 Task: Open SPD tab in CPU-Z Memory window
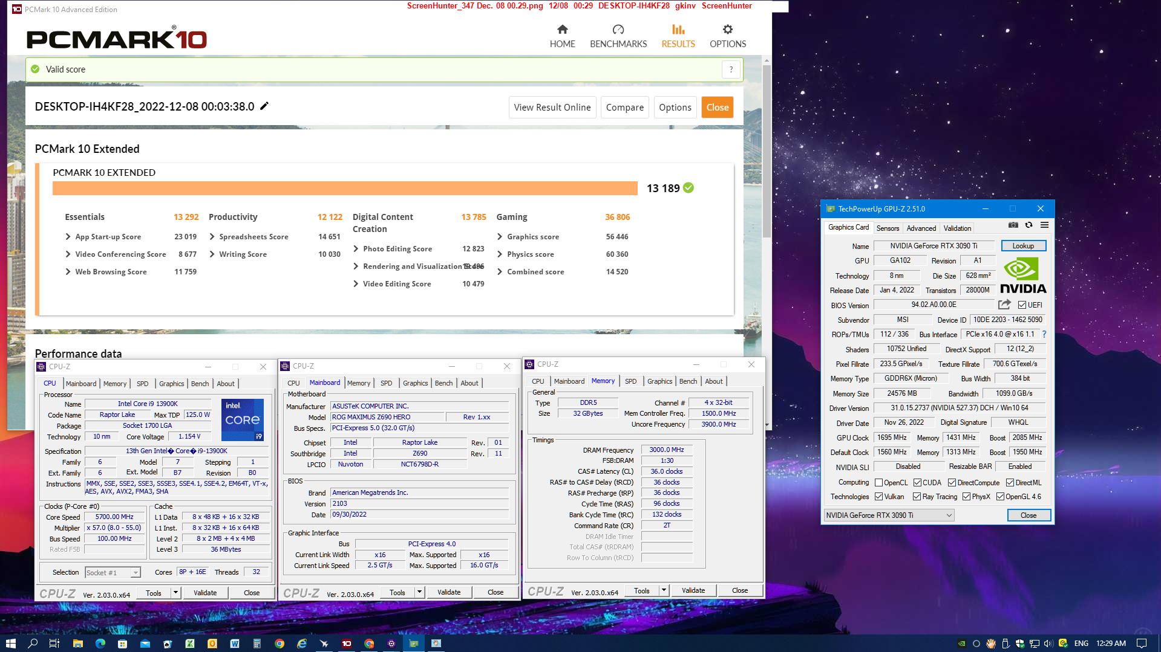[630, 381]
